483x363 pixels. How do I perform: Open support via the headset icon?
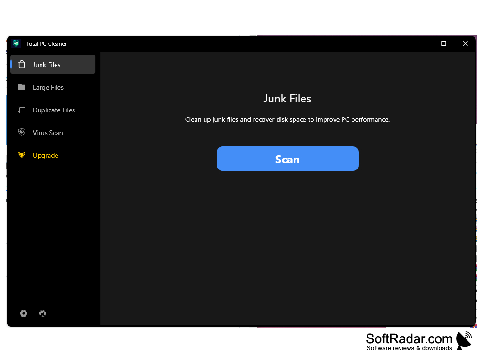(x=42, y=313)
